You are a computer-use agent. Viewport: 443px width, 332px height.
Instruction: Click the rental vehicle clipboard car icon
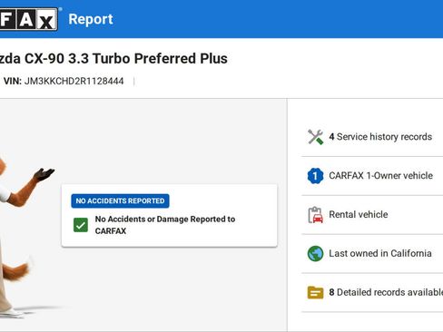tap(315, 215)
